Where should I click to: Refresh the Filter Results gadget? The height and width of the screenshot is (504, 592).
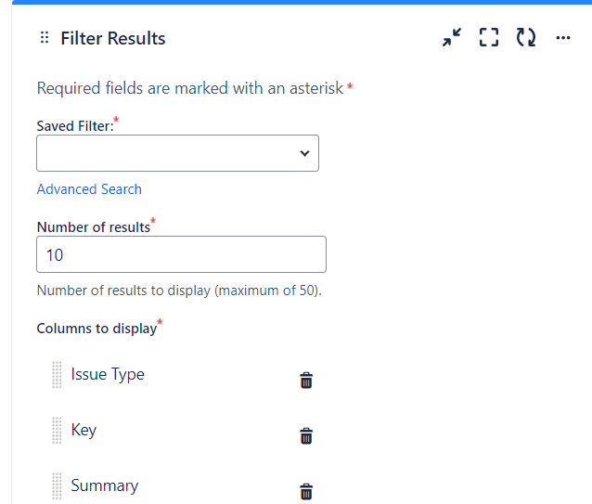point(526,38)
